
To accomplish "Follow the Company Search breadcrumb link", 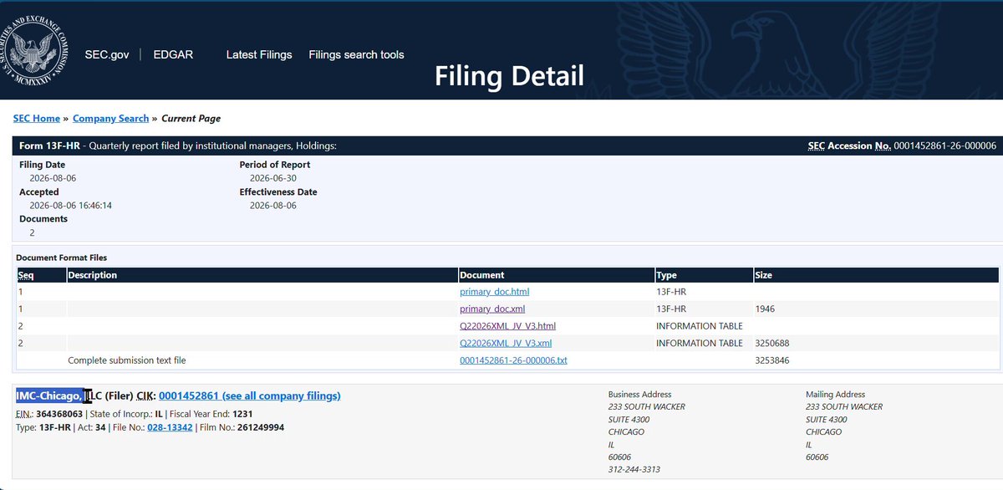I will (110, 119).
